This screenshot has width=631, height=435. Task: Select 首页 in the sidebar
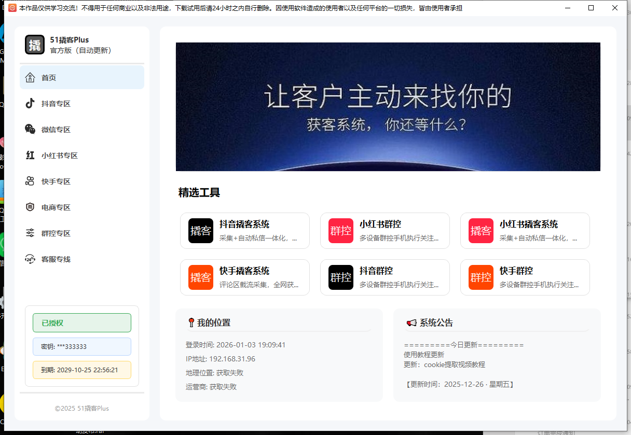pos(82,78)
